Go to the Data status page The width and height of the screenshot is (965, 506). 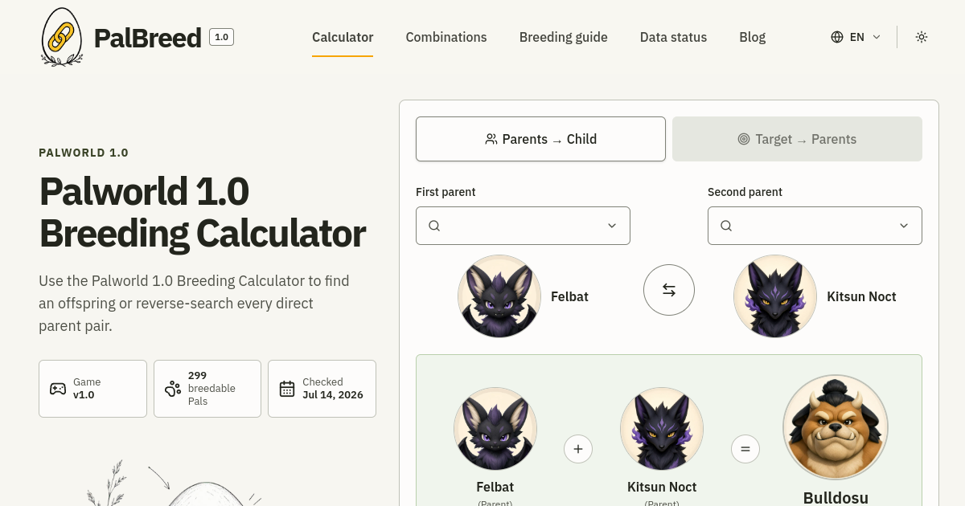click(x=673, y=37)
